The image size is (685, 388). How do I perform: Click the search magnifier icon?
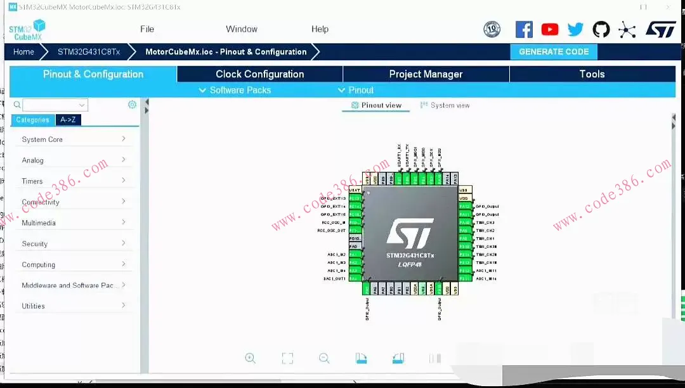click(17, 105)
